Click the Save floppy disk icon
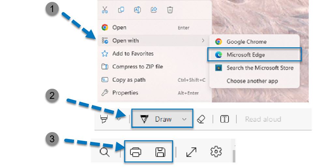This screenshot has width=326, height=168. coord(160,152)
